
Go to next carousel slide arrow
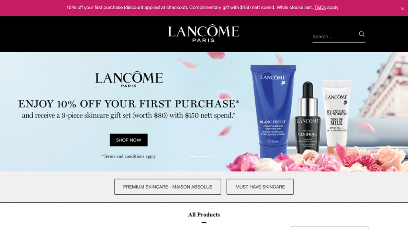(377, 112)
